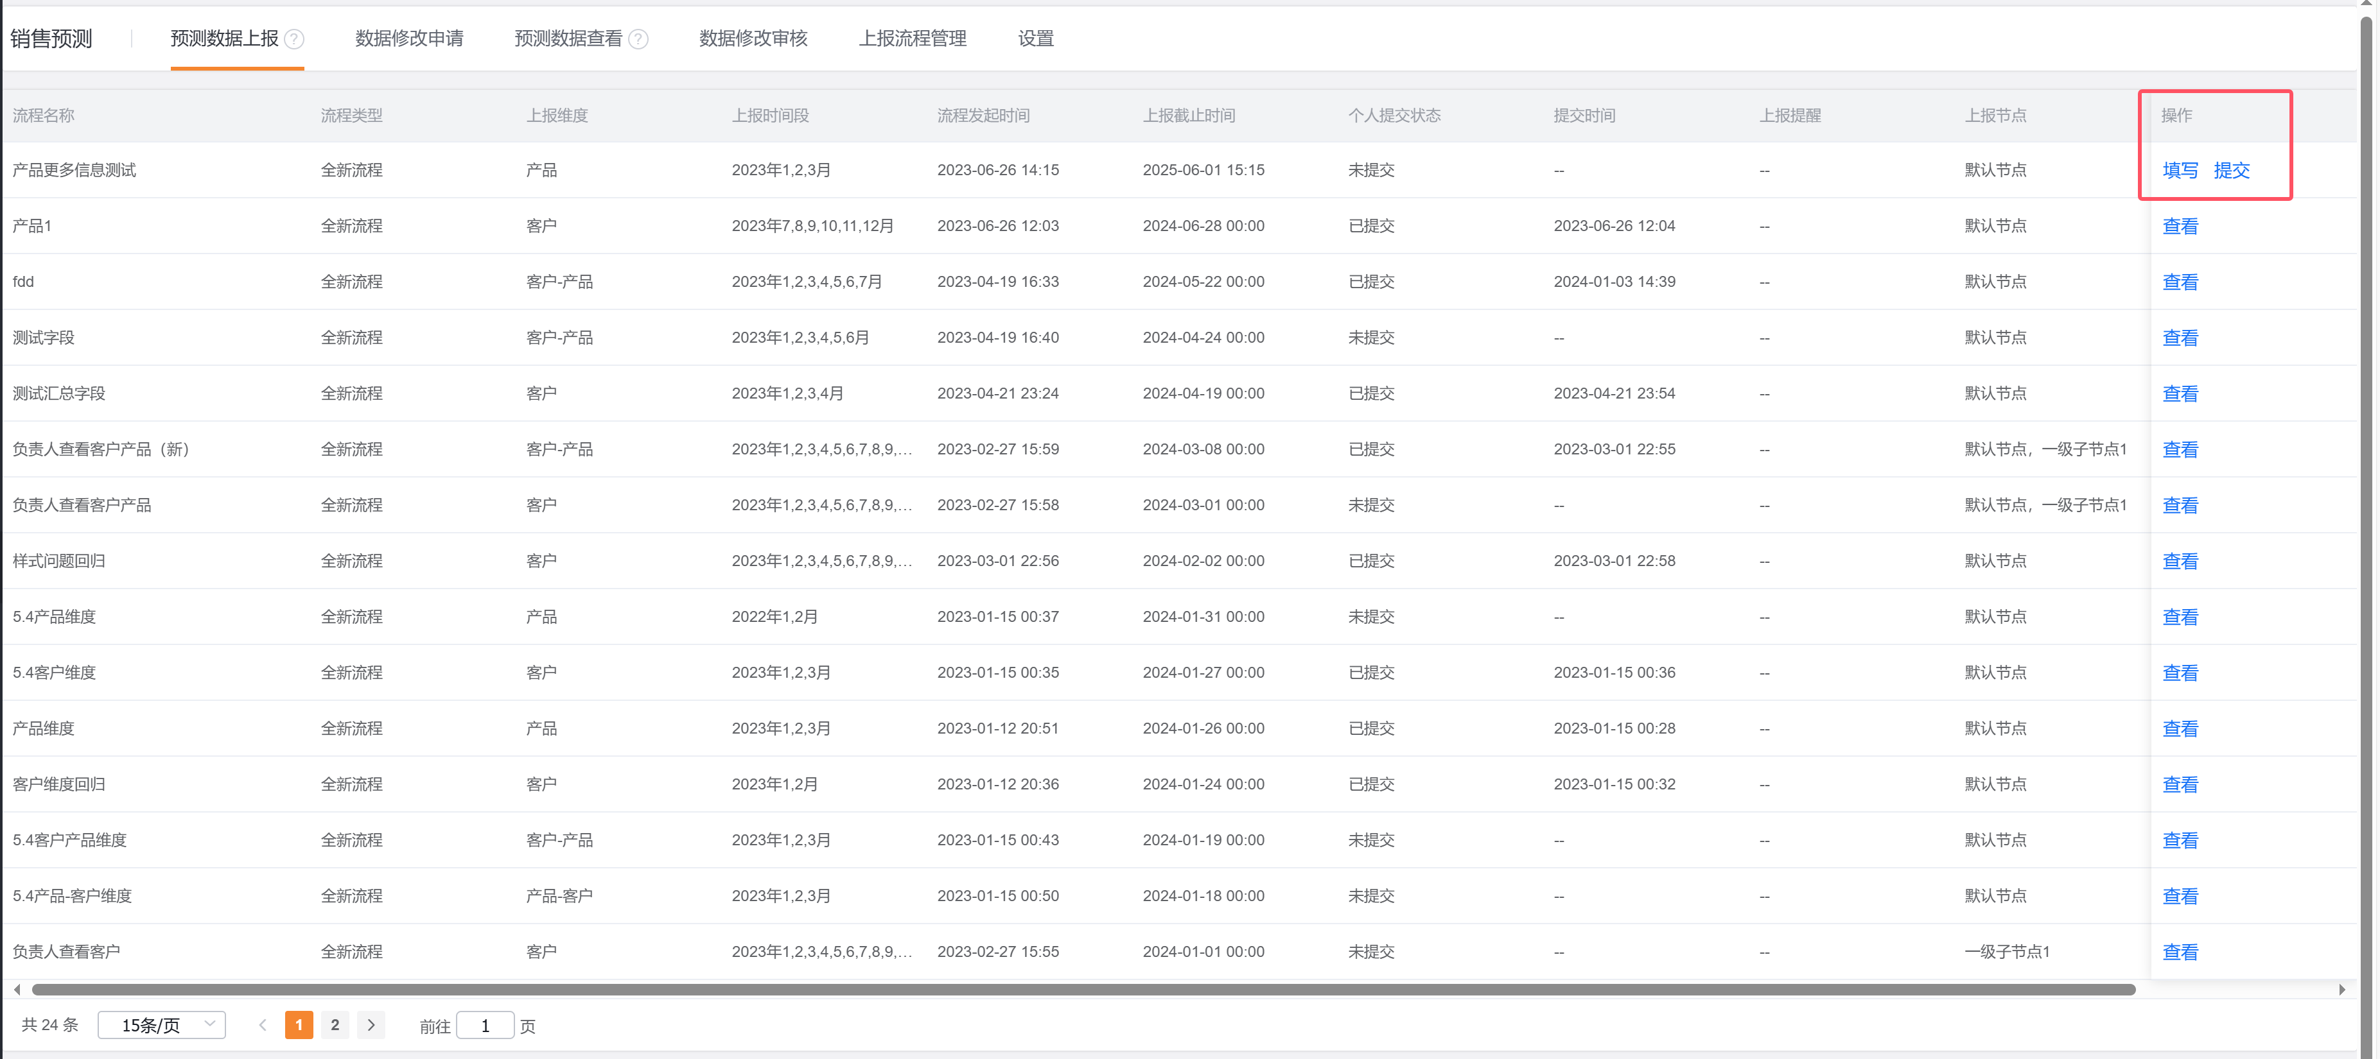2380x1059 pixels.
Task: Switch to 数据修改申请 tab
Action: 409,39
